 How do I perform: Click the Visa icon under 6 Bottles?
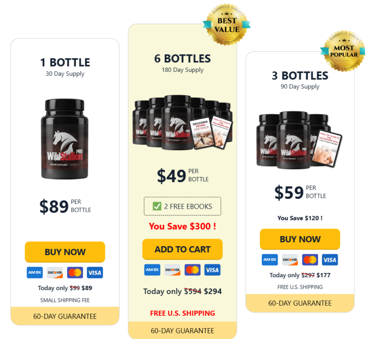click(x=212, y=270)
